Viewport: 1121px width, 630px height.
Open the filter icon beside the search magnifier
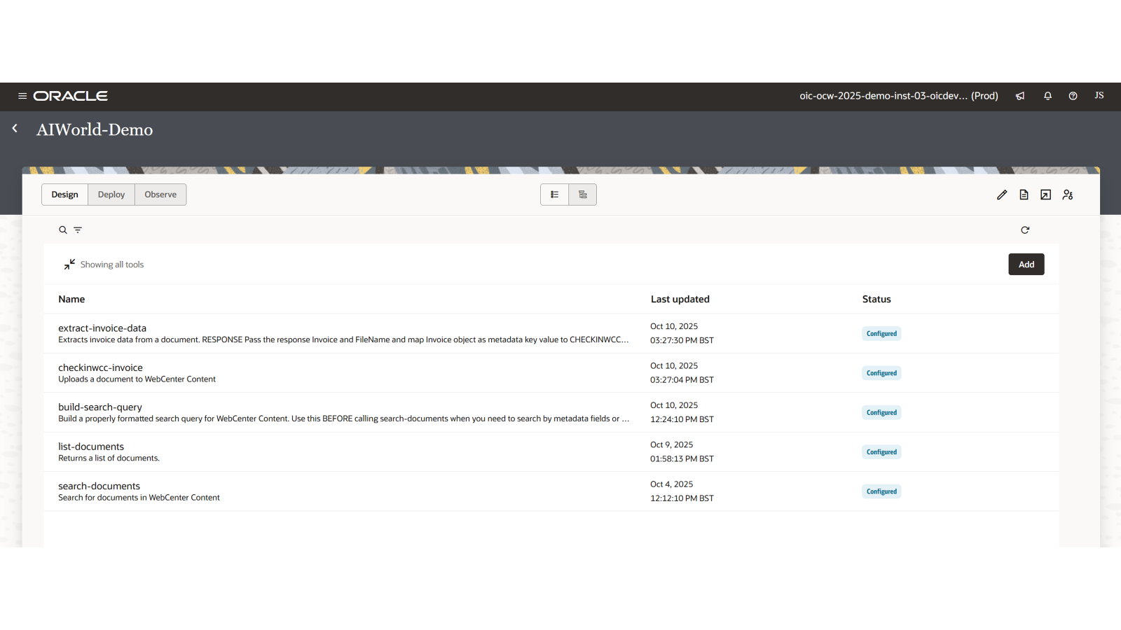[78, 230]
